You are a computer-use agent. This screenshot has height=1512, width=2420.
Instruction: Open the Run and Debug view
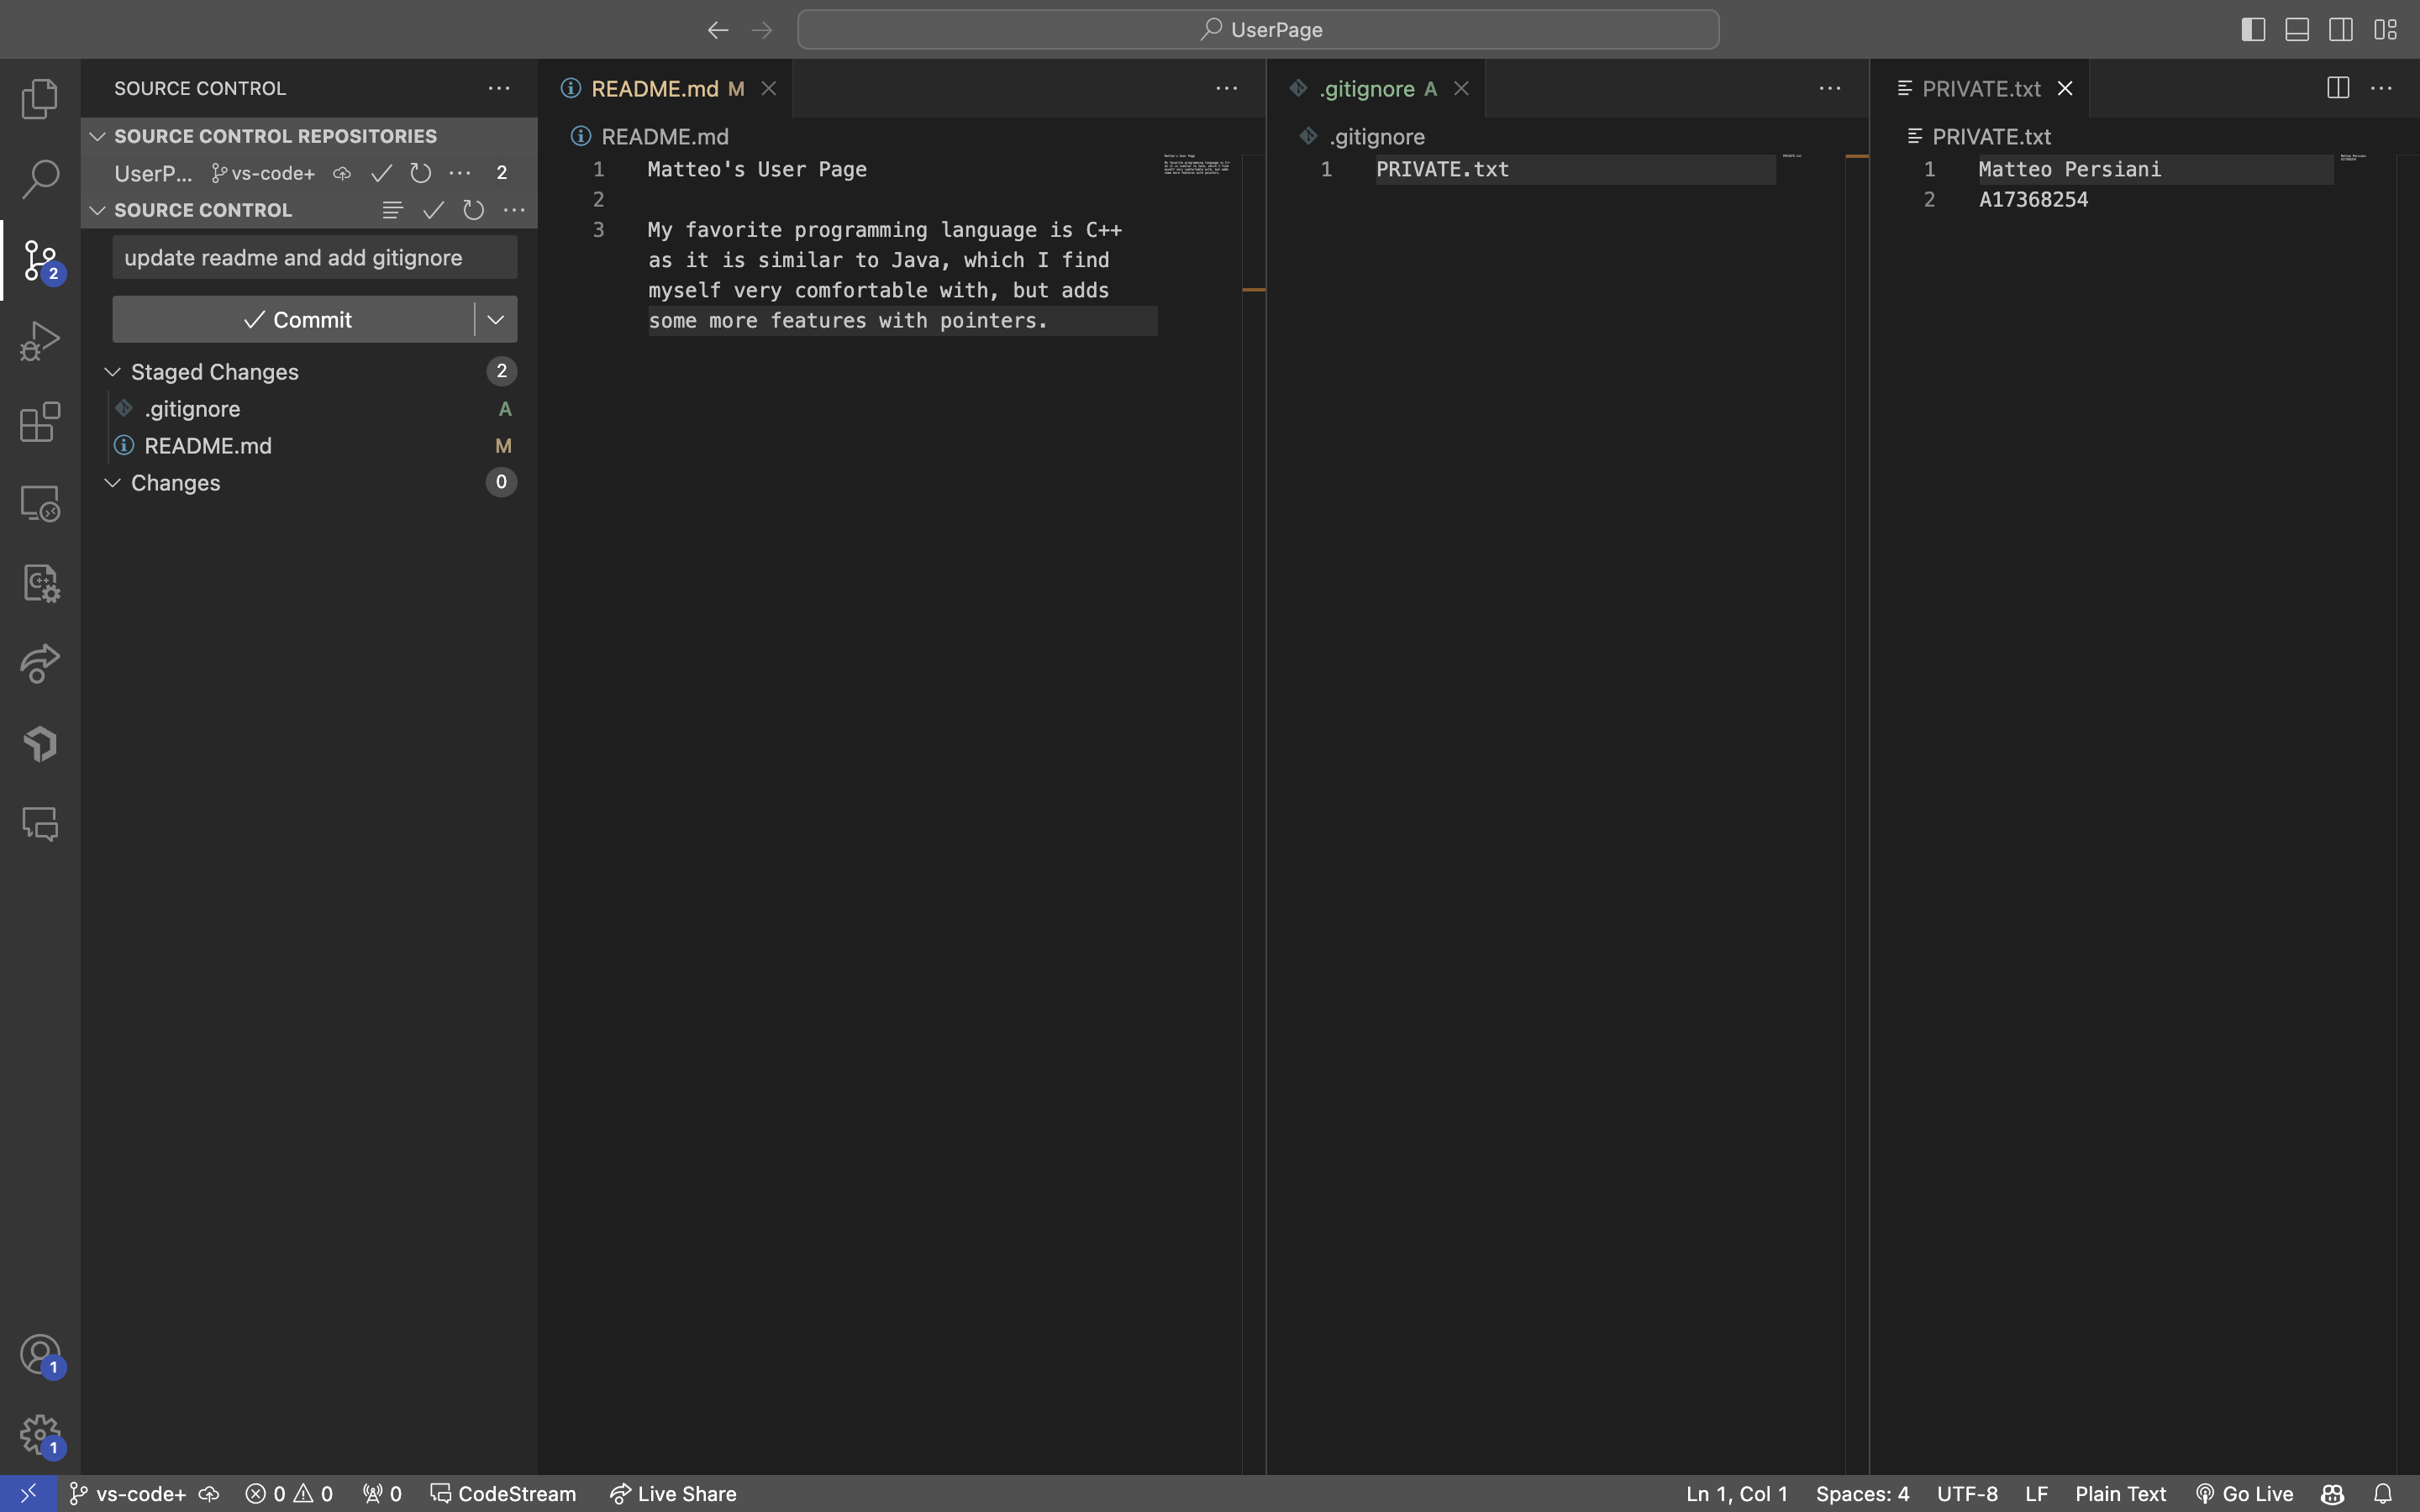tap(40, 341)
